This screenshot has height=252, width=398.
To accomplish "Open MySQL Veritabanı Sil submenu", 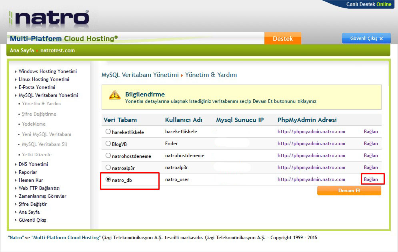I will point(44,144).
